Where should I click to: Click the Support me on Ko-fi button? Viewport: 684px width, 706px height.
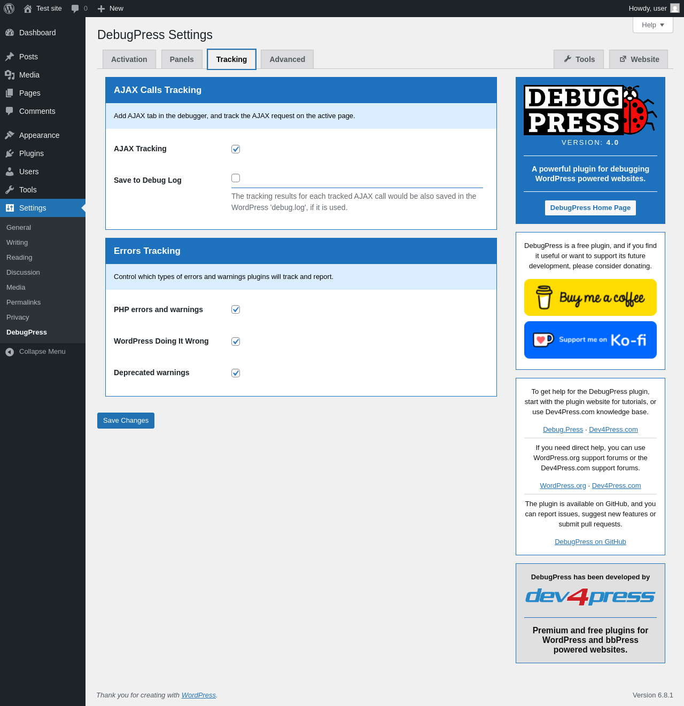590,340
